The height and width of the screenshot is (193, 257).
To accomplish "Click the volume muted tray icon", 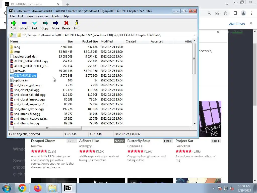I will pos(232,188).
